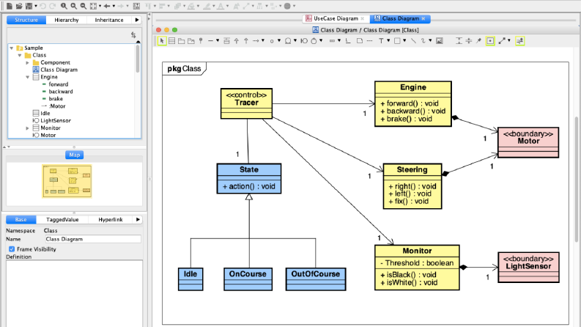Click the structure tree vertical scrollbar
581x327 pixels.
click(x=138, y=59)
